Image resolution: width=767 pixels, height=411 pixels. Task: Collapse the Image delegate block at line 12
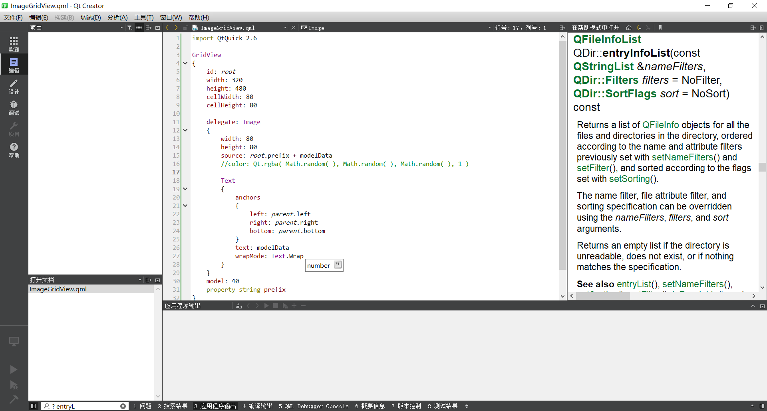click(x=185, y=130)
